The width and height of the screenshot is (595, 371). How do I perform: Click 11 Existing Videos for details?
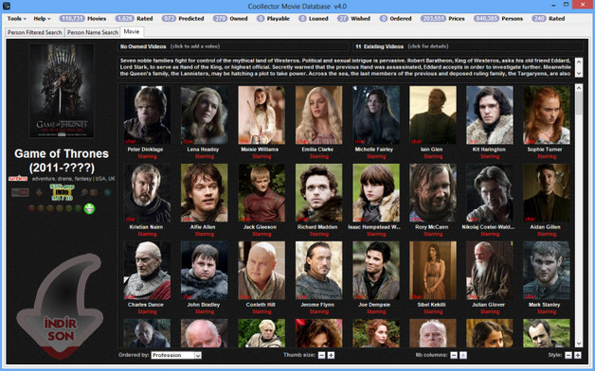point(467,46)
